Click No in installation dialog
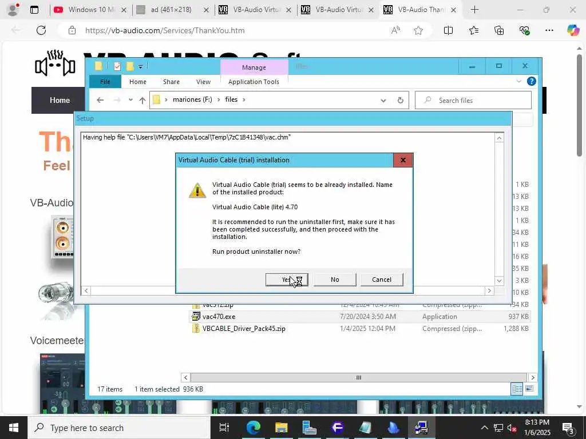Image resolution: width=586 pixels, height=439 pixels. tap(334, 280)
